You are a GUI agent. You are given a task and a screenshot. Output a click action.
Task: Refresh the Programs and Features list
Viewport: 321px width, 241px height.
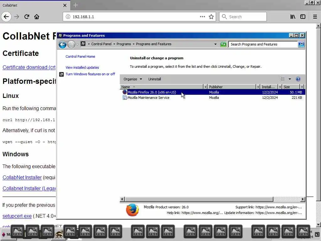point(223,44)
